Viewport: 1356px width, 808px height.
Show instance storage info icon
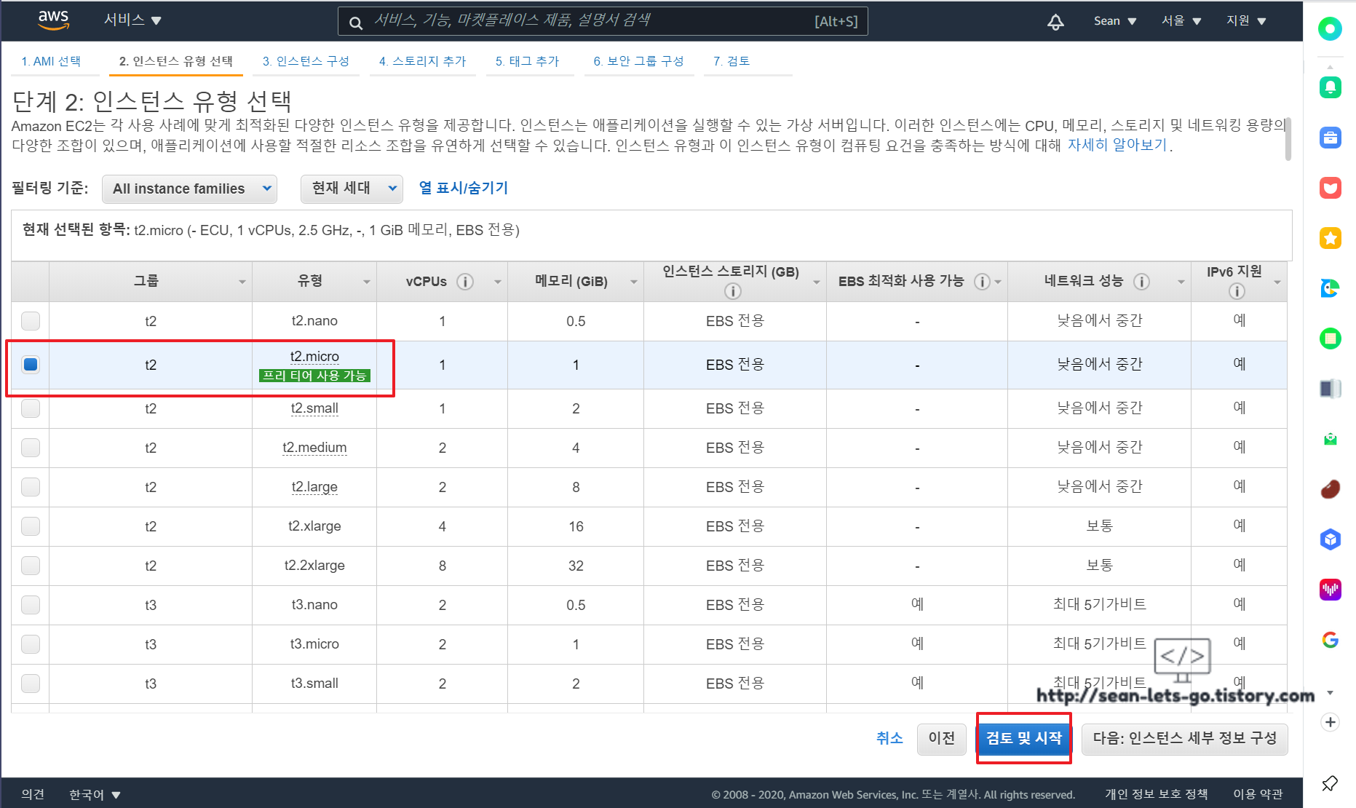pos(733,291)
